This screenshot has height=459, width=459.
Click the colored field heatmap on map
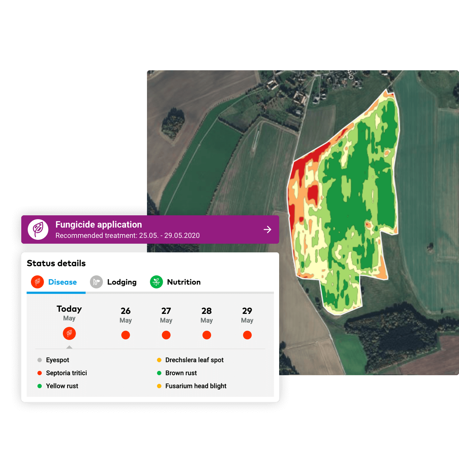[348, 200]
